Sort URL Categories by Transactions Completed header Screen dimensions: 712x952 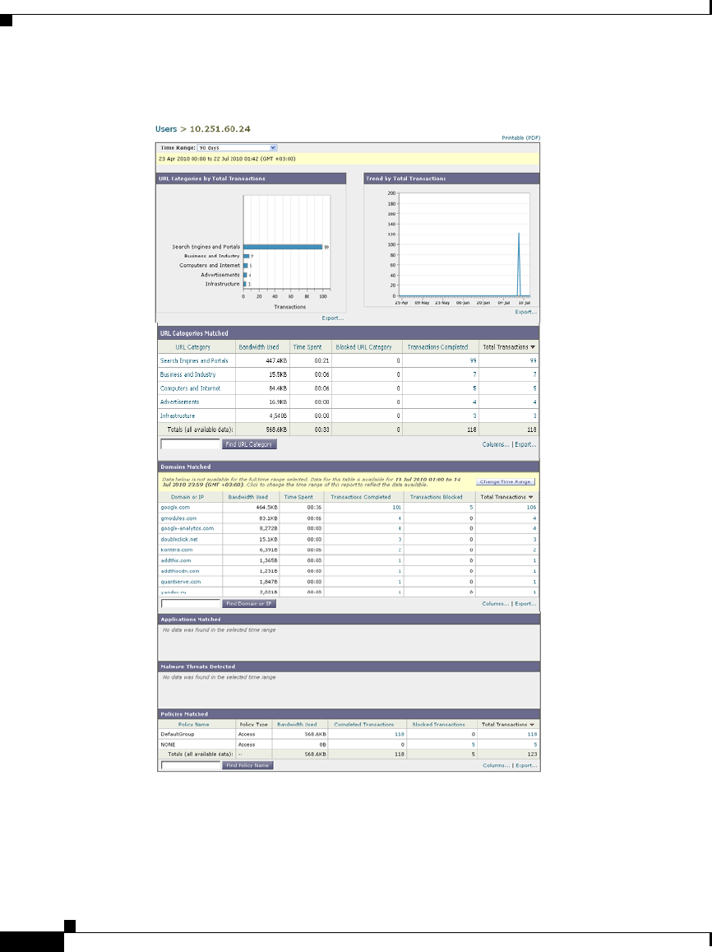(x=437, y=347)
